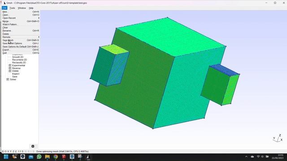
Task: Choose Delete in the File menu
Action: tap(21, 34)
